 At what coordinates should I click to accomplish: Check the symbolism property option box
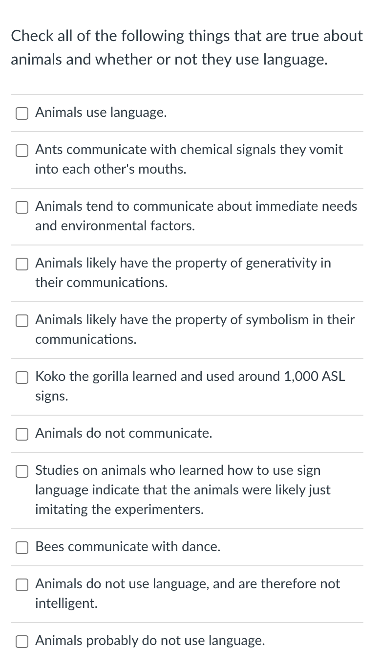point(22,321)
